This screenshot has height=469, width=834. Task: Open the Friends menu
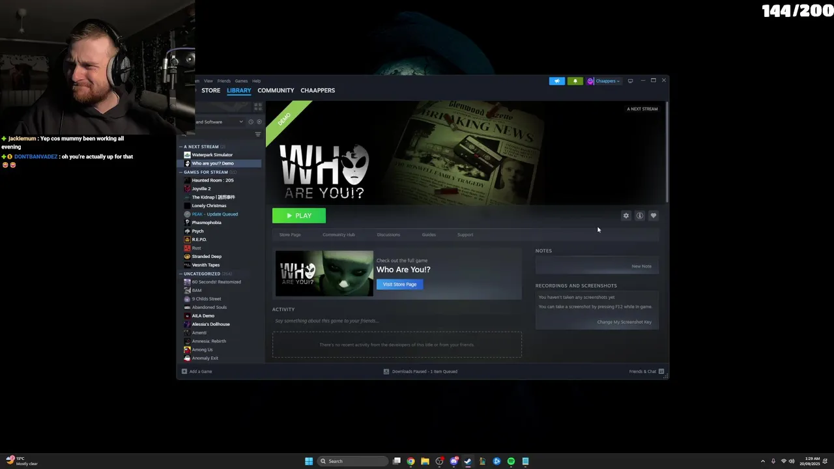point(224,81)
